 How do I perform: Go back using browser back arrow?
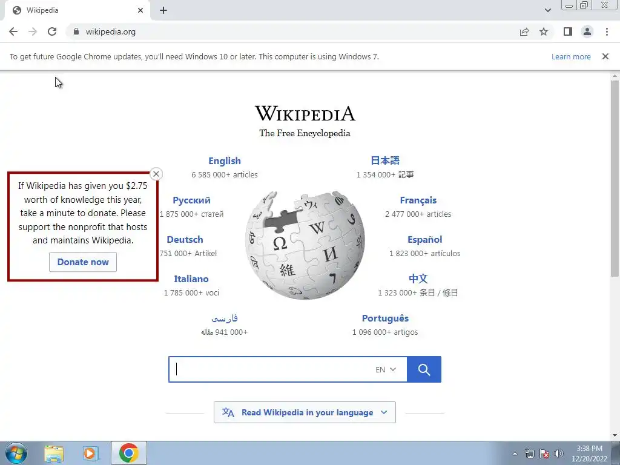[x=13, y=31]
